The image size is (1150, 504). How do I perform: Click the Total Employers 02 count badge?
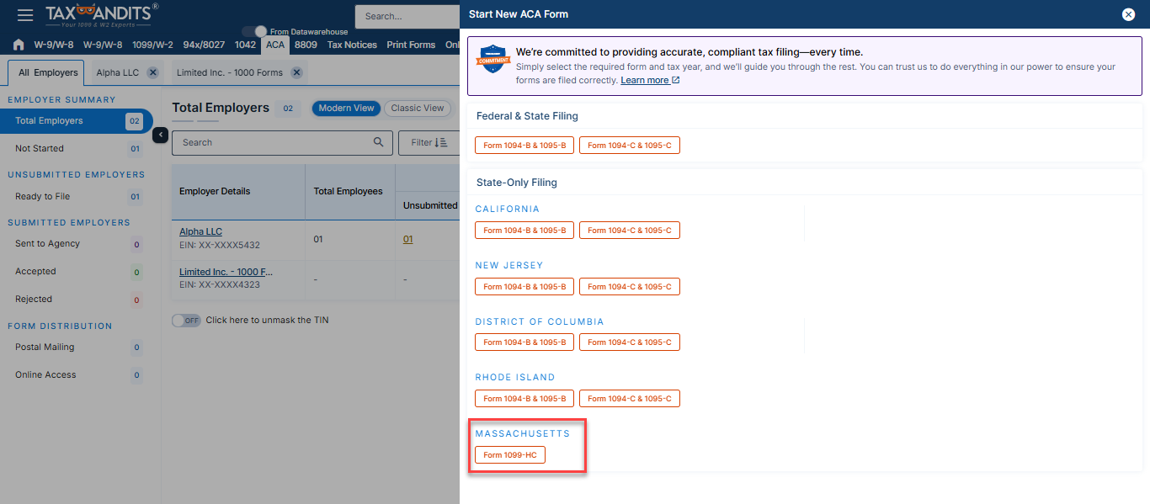click(x=288, y=109)
